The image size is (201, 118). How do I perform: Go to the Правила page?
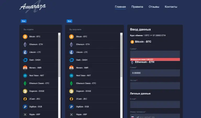pyautogui.click(x=137, y=7)
